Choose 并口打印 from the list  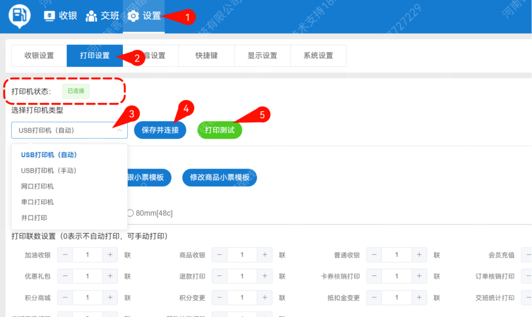click(69, 218)
